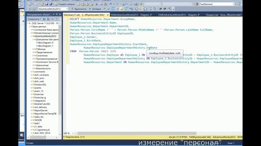
Task: Switch to Diagram_5* tab
Action: click(131, 15)
